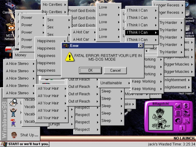196x147 pixels.
Task: Click the Billagotchi shouting face button
Action: pyautogui.click(x=178, y=121)
